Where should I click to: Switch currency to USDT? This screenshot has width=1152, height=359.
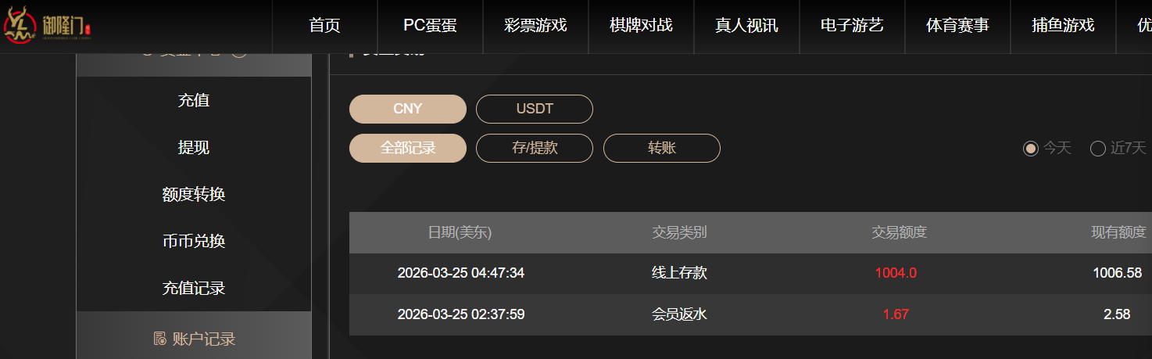[x=535, y=109]
